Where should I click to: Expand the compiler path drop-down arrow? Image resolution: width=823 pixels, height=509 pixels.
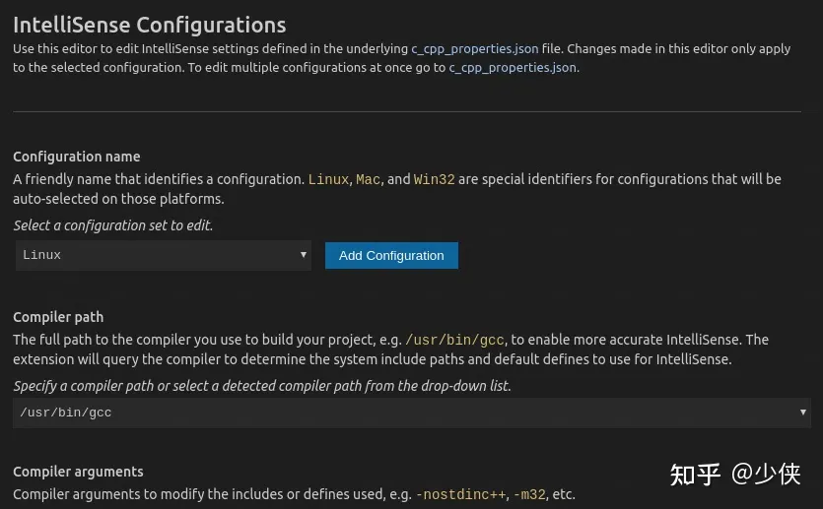pos(802,413)
